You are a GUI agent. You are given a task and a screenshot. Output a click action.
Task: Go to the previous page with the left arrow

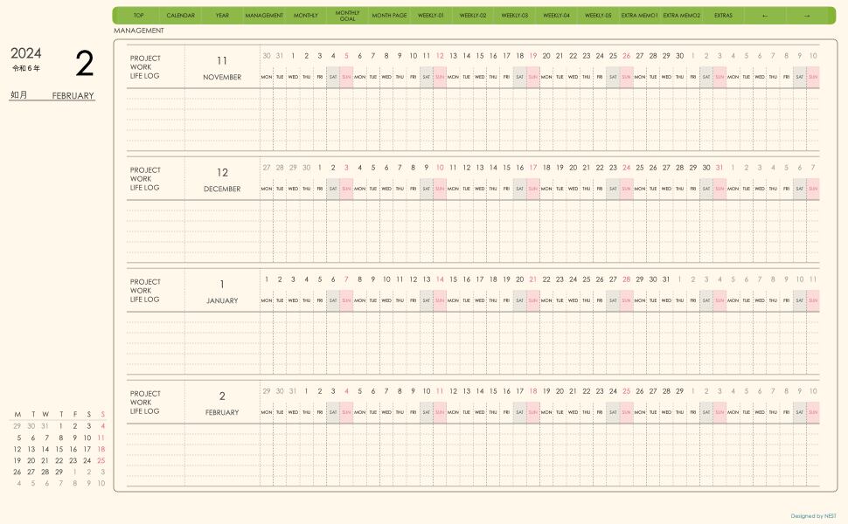click(x=765, y=16)
